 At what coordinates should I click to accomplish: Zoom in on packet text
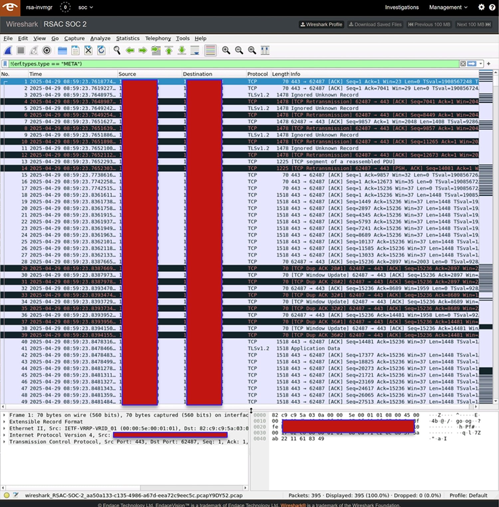point(226,51)
